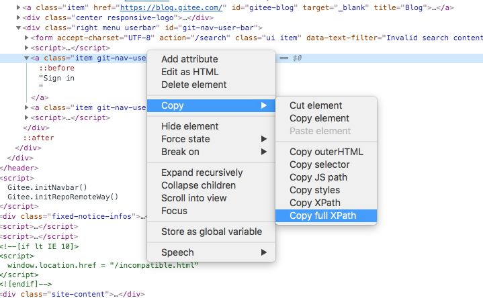Choose Copy outerHTML from submenu
The height and width of the screenshot is (298, 483).
(x=323, y=152)
